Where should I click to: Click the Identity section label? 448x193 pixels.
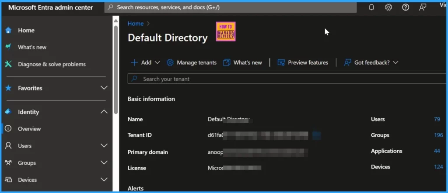pos(28,112)
